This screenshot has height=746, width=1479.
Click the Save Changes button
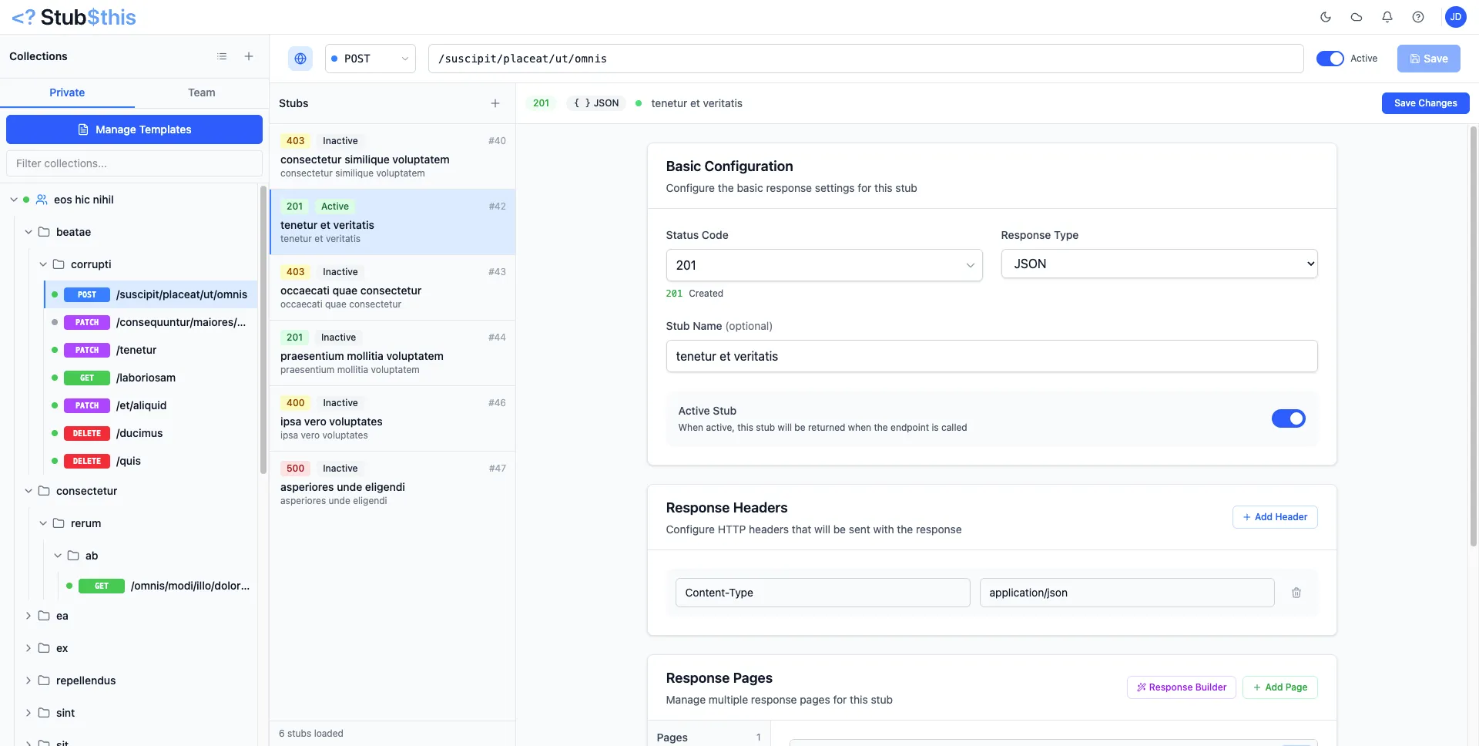tap(1425, 103)
